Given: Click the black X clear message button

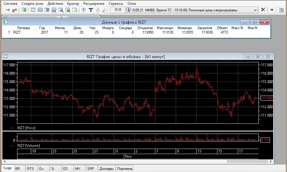Looking at the screenshot, I should coord(263,10).
